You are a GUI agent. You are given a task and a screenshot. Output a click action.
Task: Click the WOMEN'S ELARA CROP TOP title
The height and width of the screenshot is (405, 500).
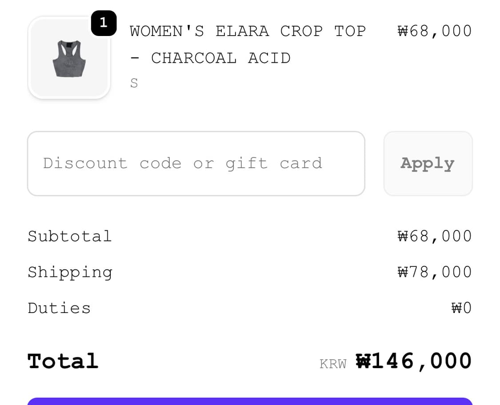point(248,31)
